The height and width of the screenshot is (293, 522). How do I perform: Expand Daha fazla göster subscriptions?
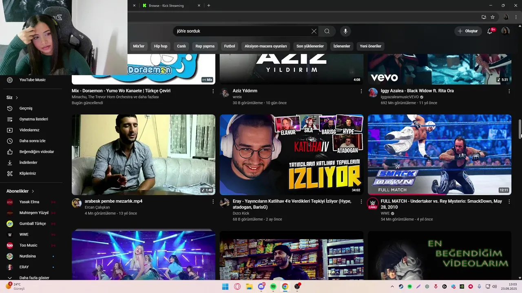point(32,278)
